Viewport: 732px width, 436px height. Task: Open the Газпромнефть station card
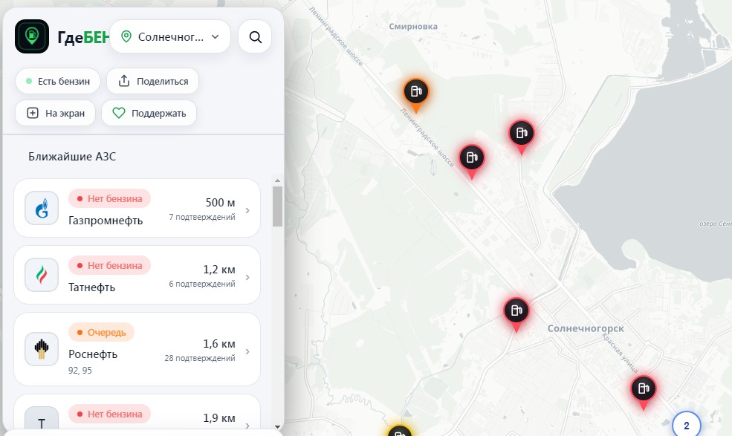click(137, 208)
